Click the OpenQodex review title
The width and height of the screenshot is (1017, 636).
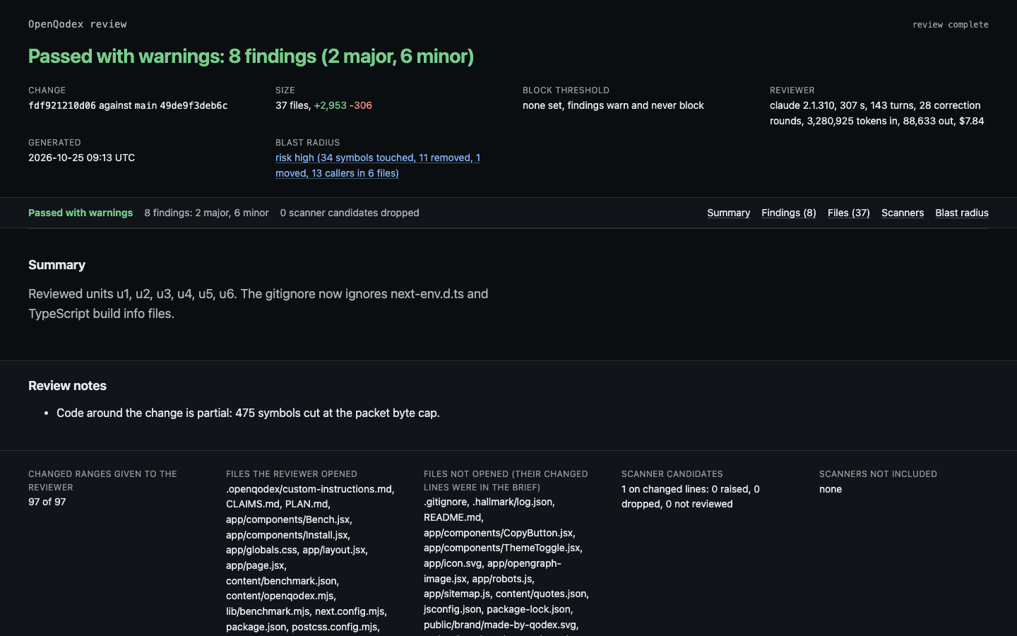pyautogui.click(x=78, y=24)
